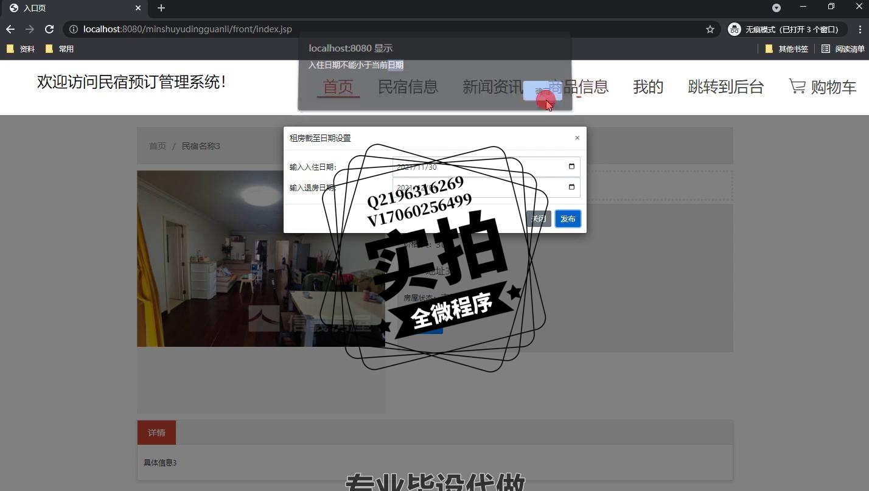Image resolution: width=869 pixels, height=491 pixels.
Task: Go to the 首页 navigation item
Action: (x=338, y=87)
